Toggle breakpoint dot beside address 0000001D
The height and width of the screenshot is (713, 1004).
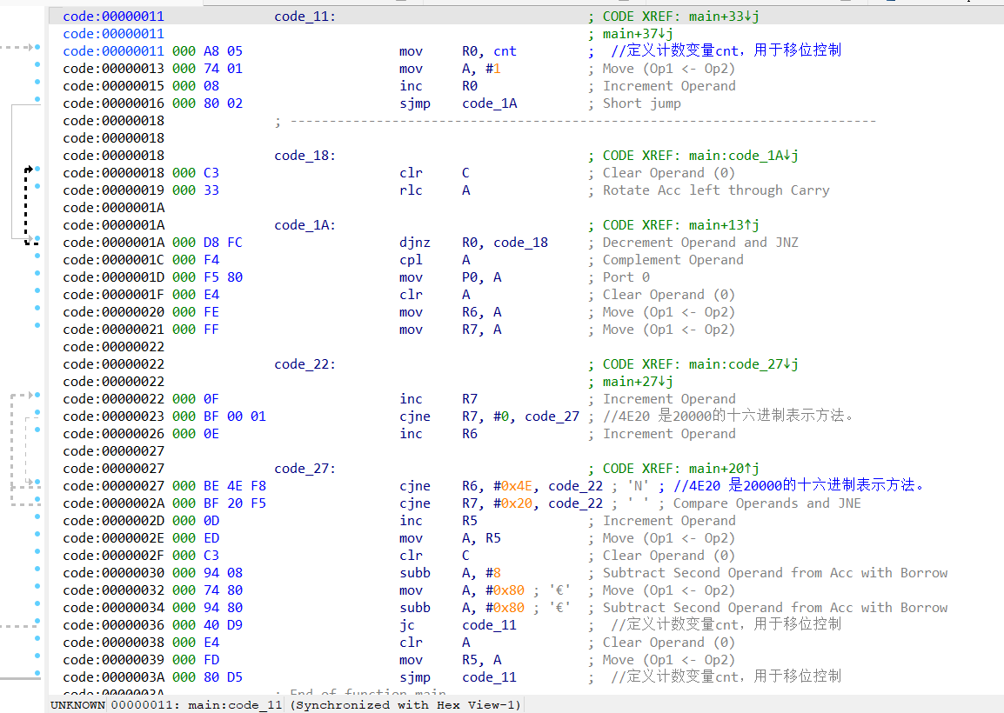tap(37, 273)
